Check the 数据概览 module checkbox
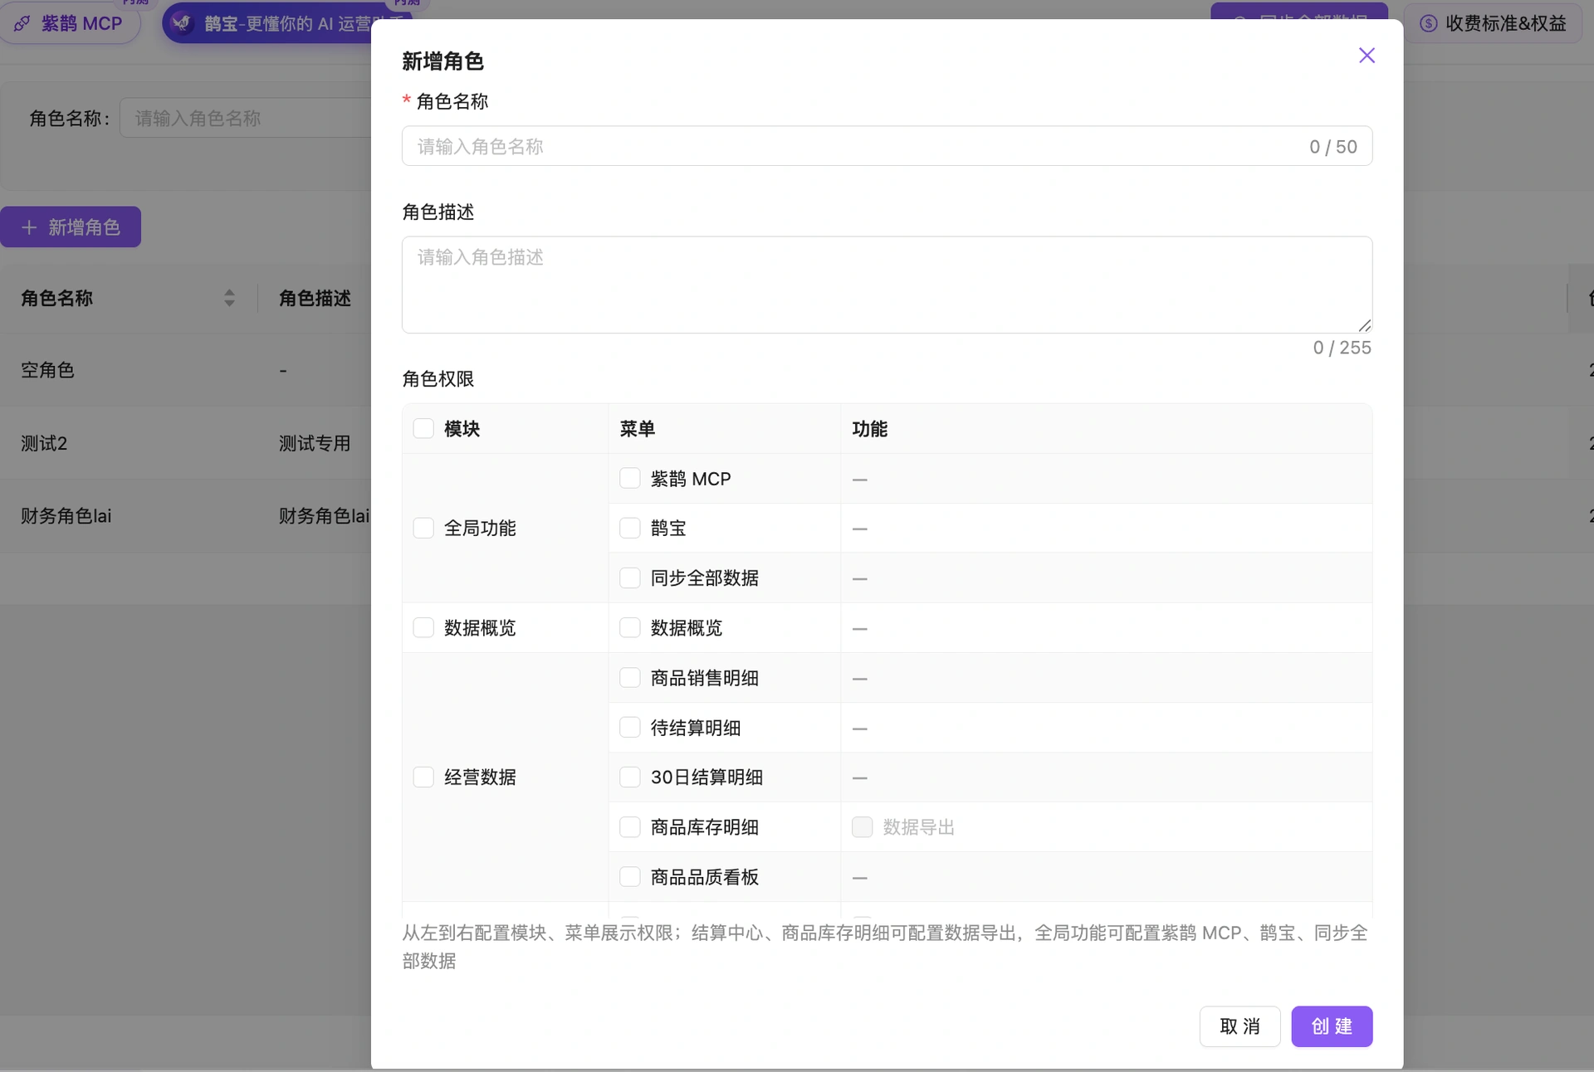Image resolution: width=1594 pixels, height=1072 pixels. tap(423, 627)
